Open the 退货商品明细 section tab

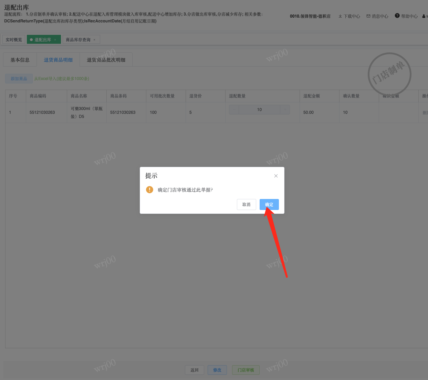tap(58, 60)
